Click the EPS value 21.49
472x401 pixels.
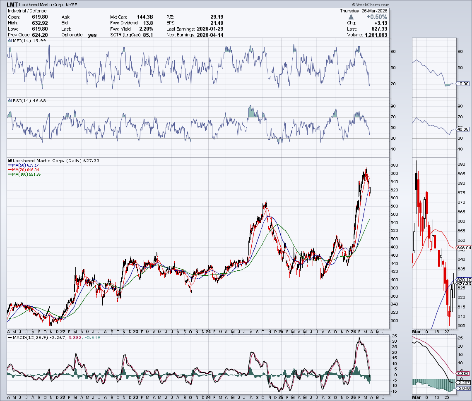coord(217,23)
